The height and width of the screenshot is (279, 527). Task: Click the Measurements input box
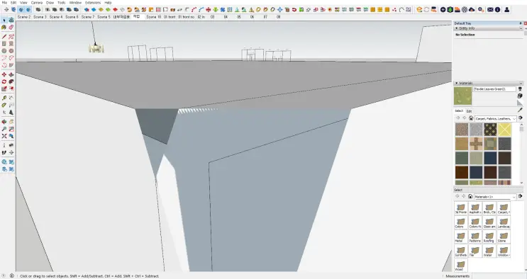pos(499,276)
